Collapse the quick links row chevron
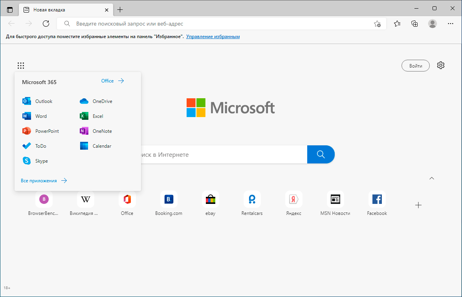 432,178
